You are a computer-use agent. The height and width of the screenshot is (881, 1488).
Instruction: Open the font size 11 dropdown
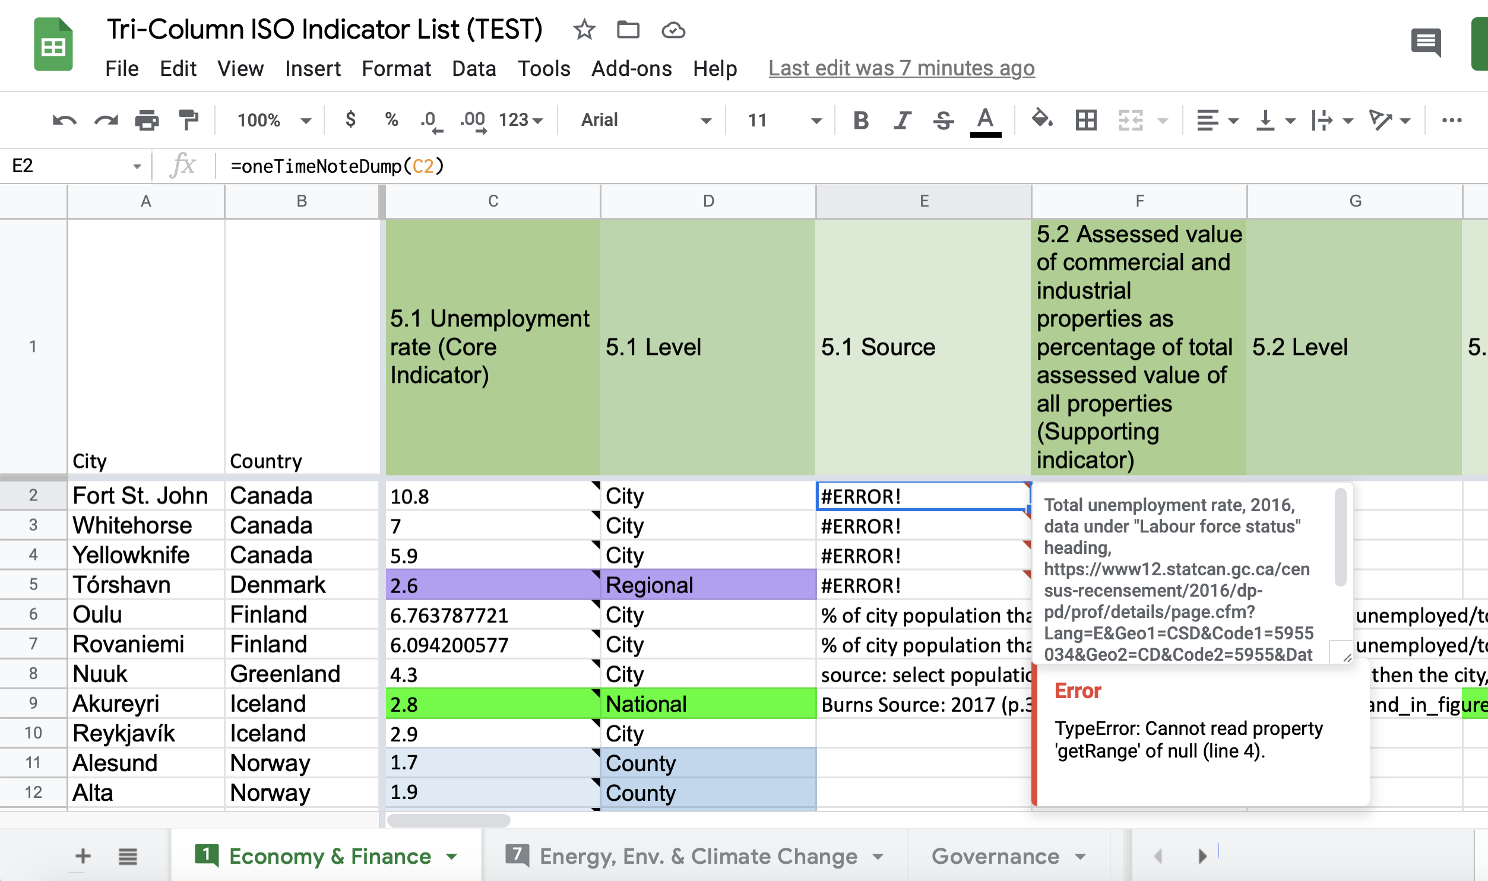pyautogui.click(x=784, y=121)
